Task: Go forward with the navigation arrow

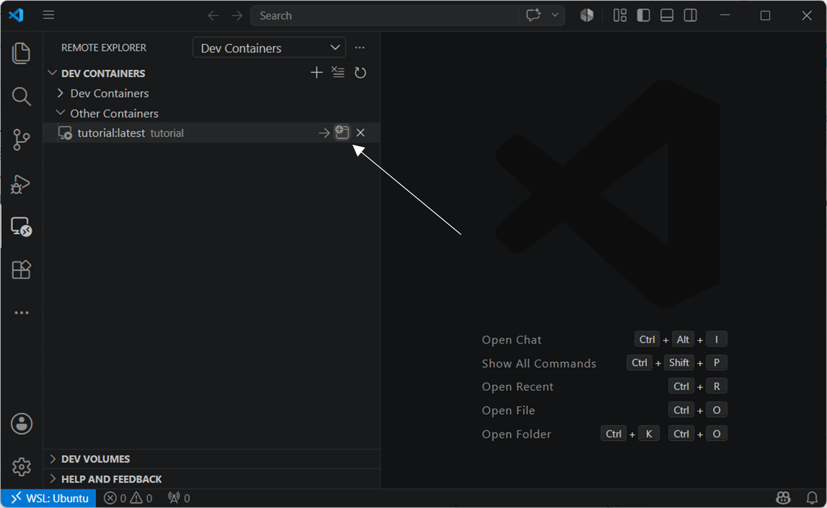Action: 237,16
